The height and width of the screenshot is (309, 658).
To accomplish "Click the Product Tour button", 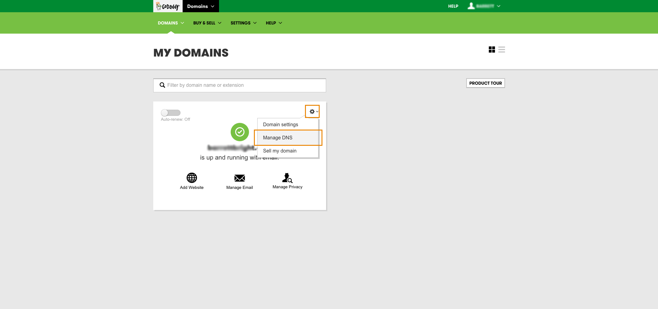I will click(x=485, y=83).
